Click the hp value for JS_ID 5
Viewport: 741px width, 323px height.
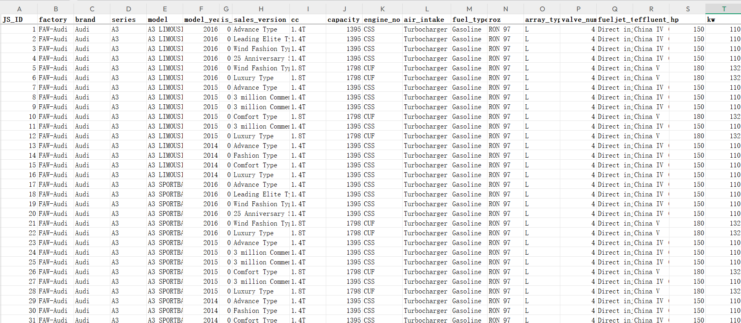click(687, 68)
